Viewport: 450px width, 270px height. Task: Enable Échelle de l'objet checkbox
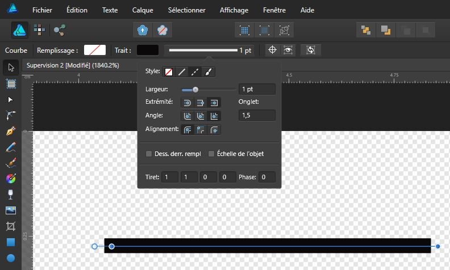(211, 154)
